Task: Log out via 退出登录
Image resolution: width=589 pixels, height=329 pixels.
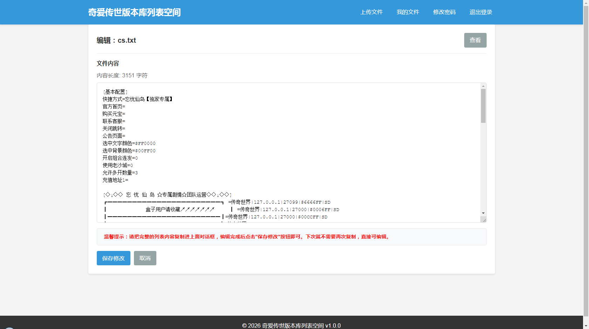Action: [481, 12]
